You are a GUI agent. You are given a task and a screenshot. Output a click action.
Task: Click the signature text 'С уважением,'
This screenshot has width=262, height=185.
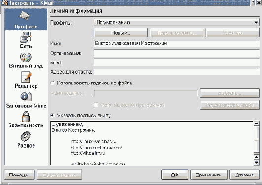click(67, 124)
